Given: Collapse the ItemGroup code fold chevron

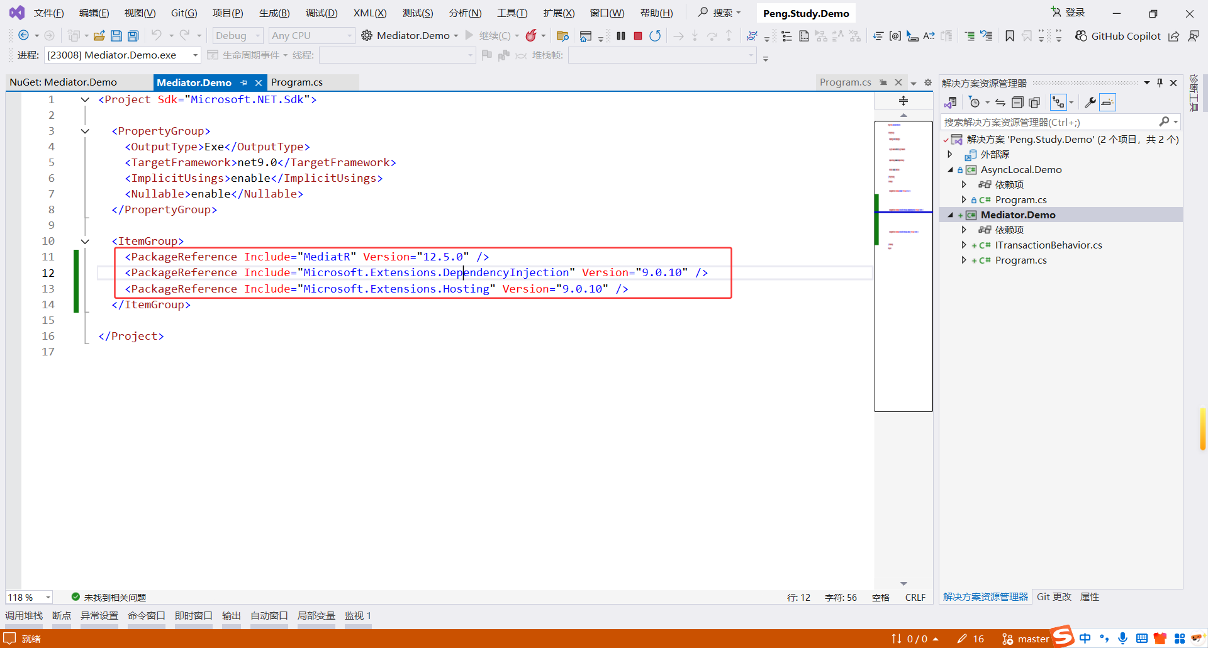Looking at the screenshot, I should pos(85,241).
